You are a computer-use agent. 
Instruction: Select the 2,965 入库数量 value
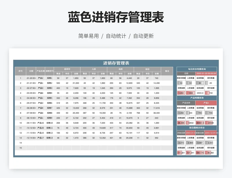191,143
